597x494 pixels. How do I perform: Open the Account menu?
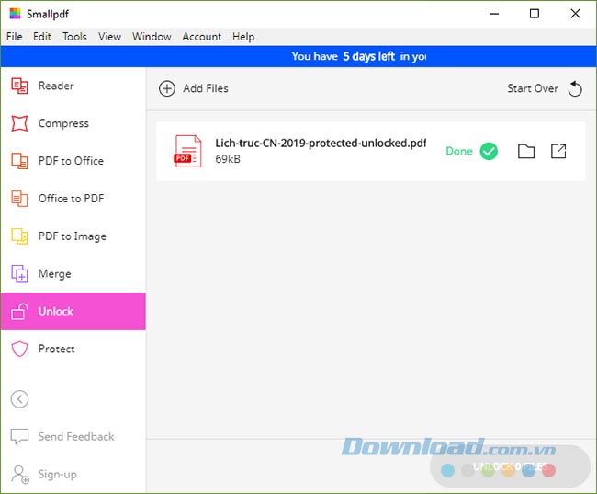tap(202, 37)
